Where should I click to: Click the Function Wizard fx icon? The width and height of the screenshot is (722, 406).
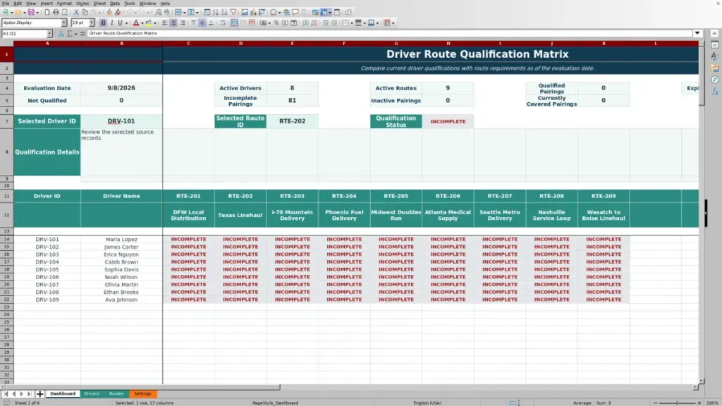coord(61,34)
